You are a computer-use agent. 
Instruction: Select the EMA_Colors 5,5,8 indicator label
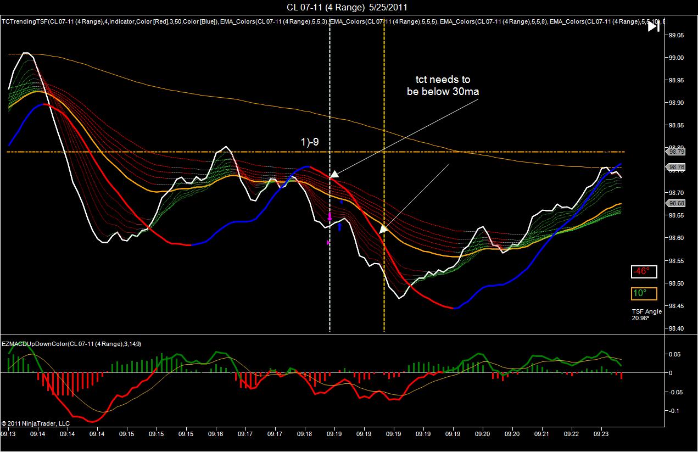click(x=493, y=22)
